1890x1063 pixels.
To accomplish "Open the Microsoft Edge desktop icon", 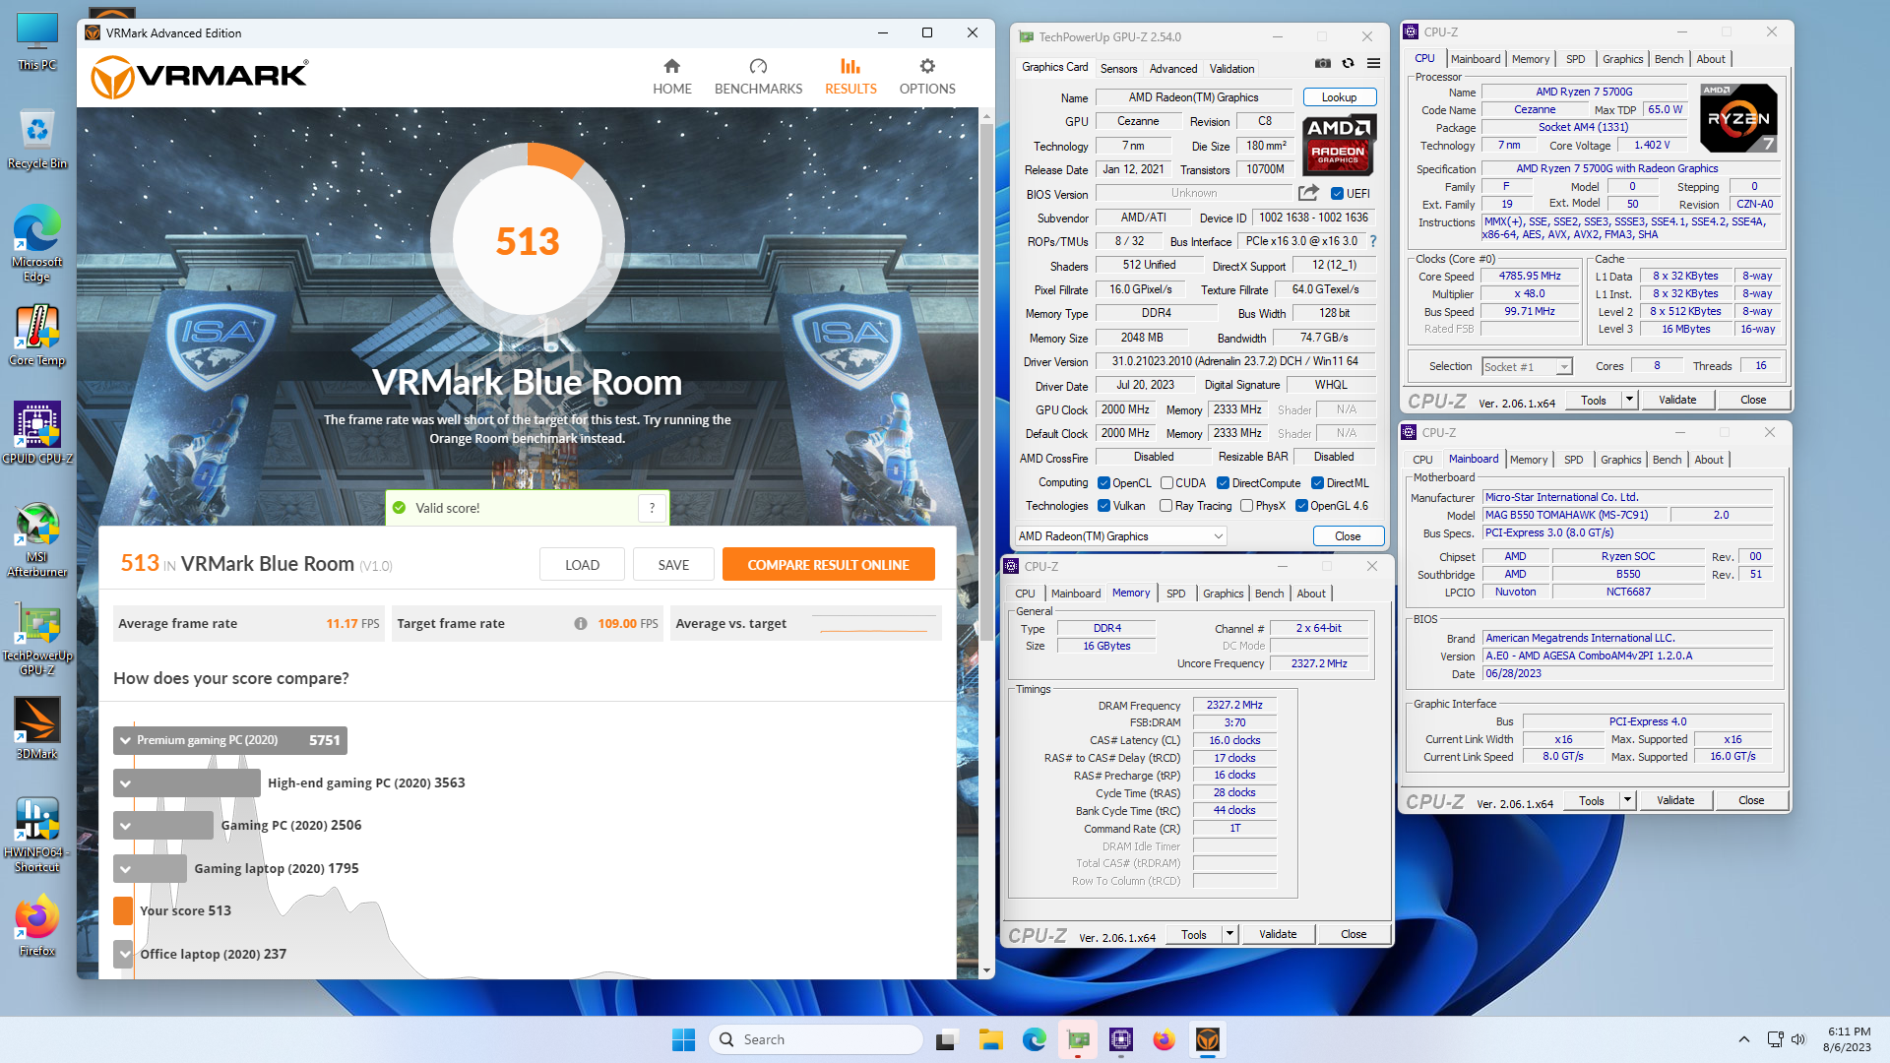I will (37, 244).
